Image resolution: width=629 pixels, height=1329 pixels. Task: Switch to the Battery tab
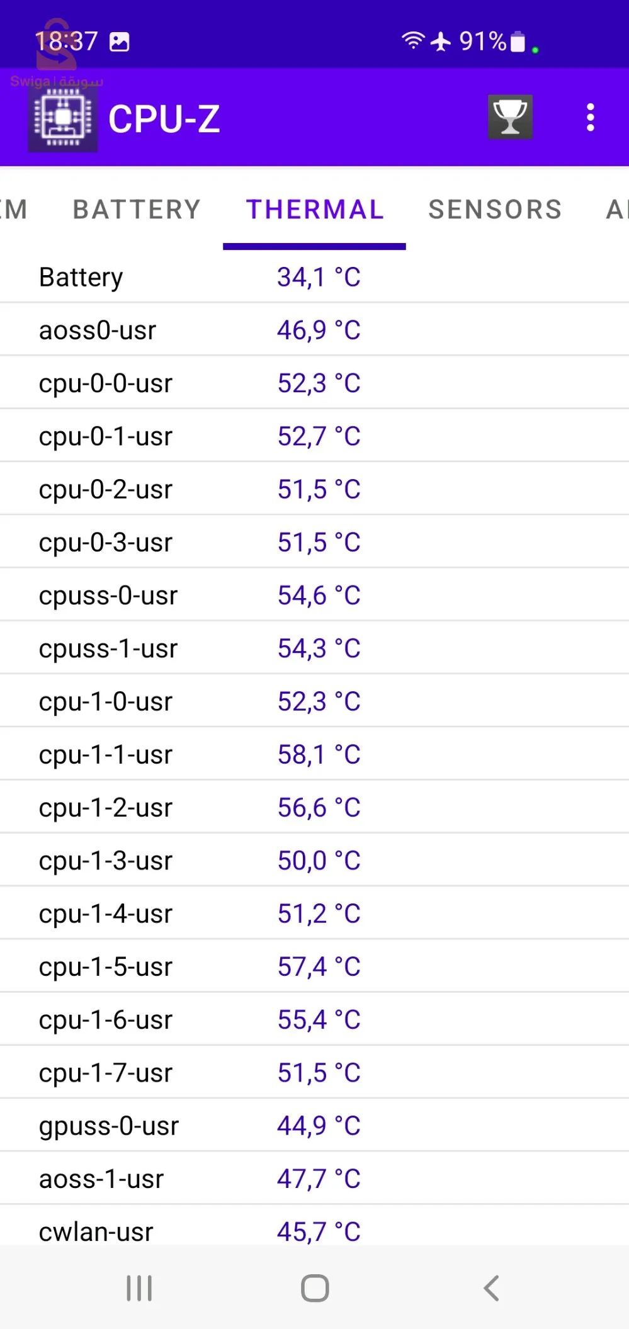137,210
